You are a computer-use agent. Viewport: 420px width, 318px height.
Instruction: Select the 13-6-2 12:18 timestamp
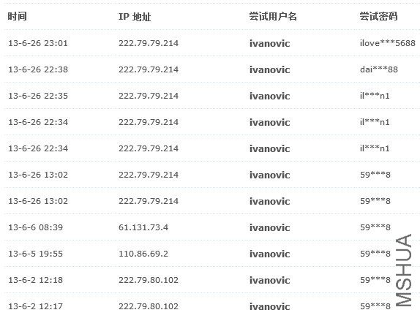[36, 280]
